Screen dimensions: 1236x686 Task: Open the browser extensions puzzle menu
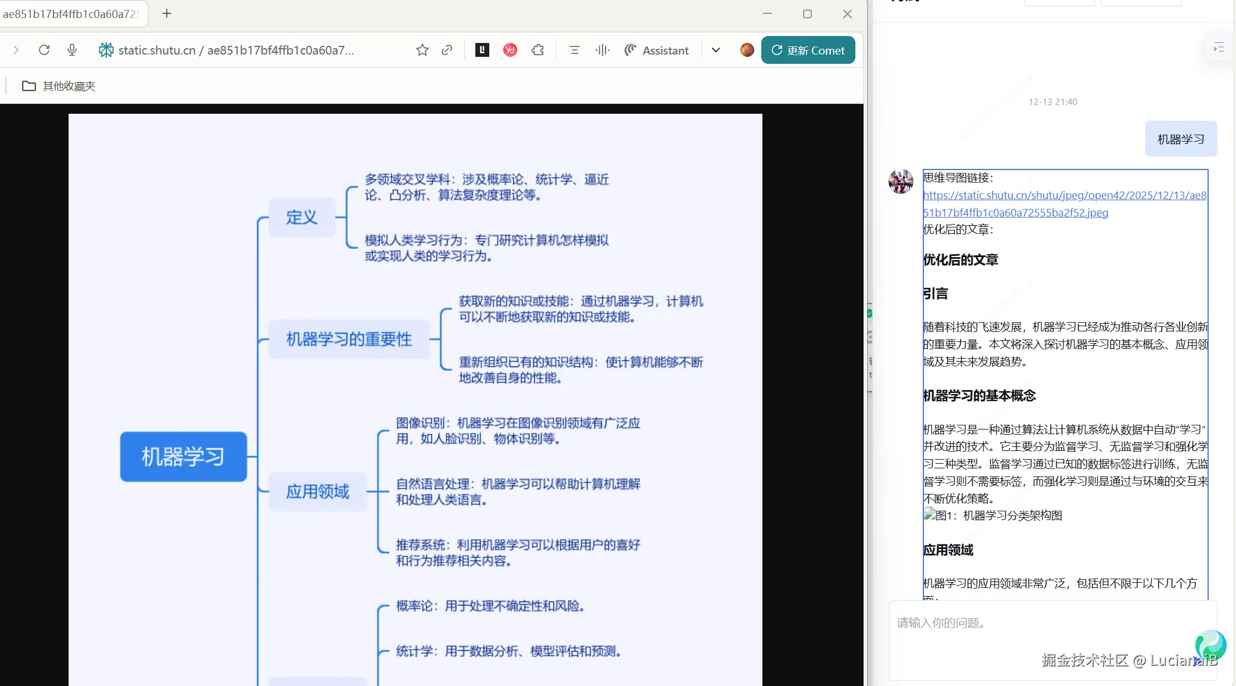point(538,50)
